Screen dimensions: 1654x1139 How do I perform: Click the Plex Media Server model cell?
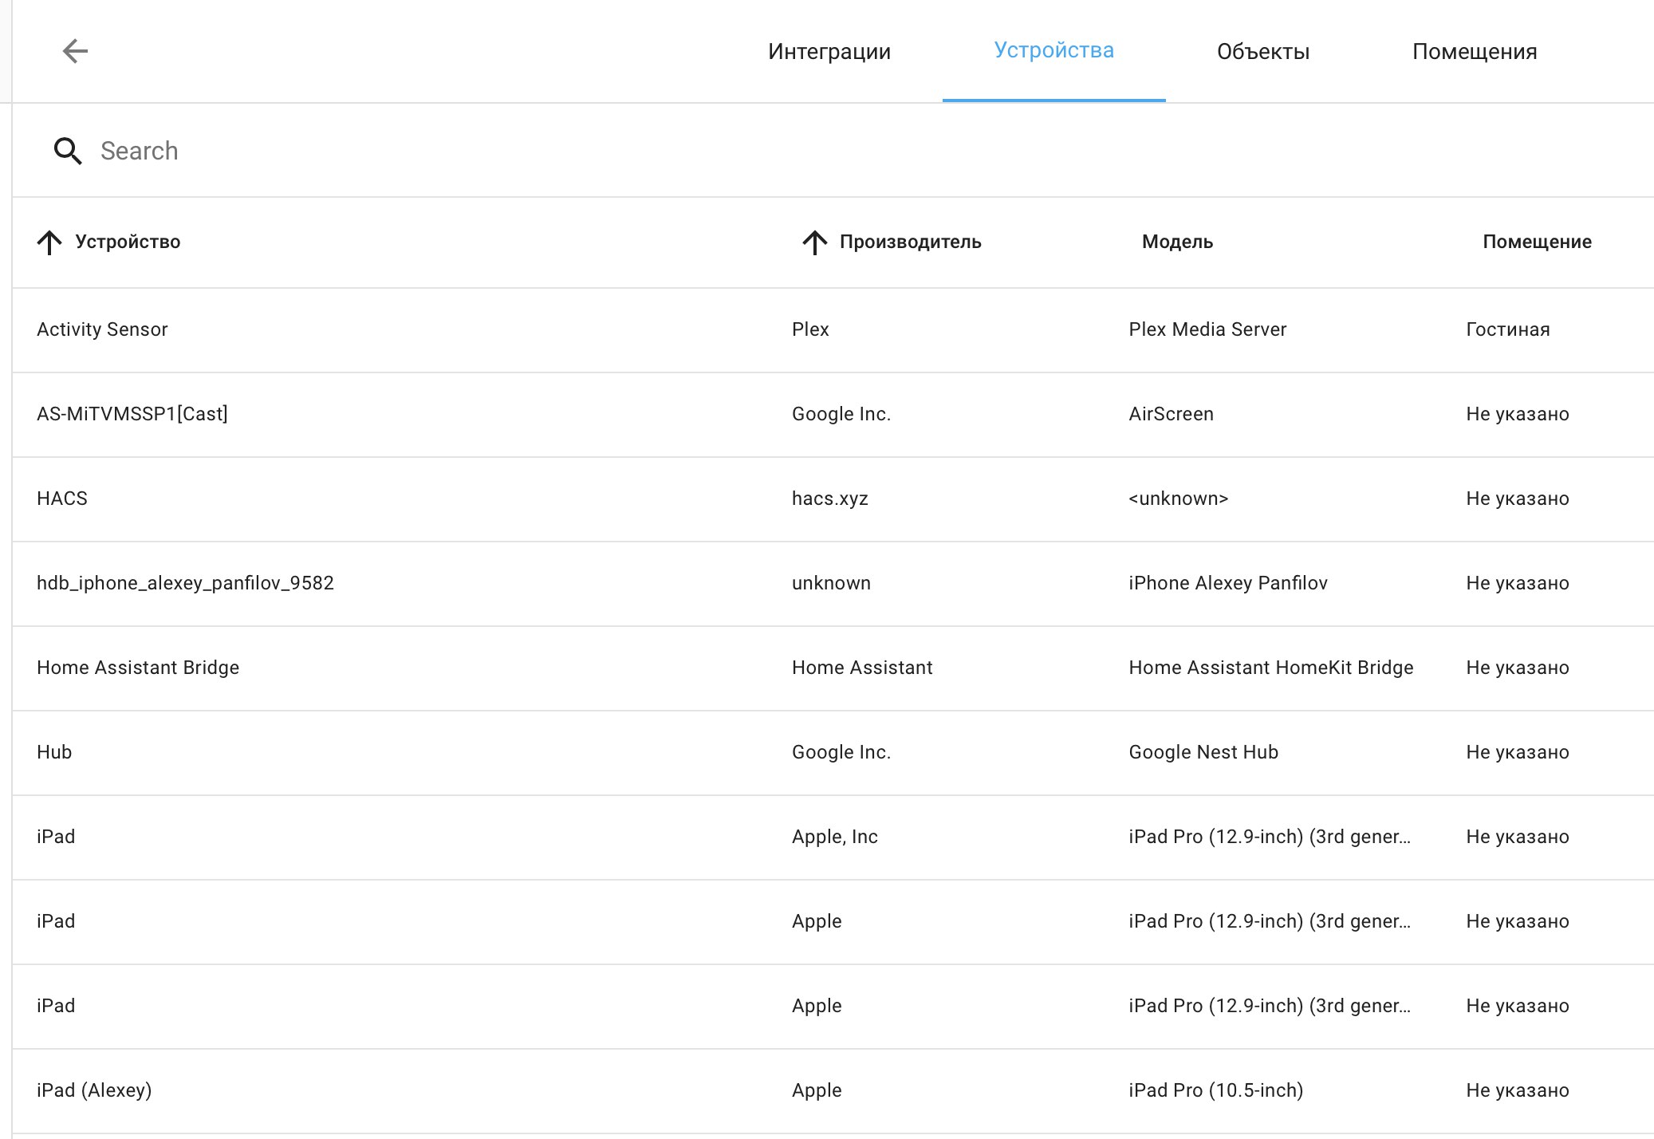click(x=1207, y=329)
